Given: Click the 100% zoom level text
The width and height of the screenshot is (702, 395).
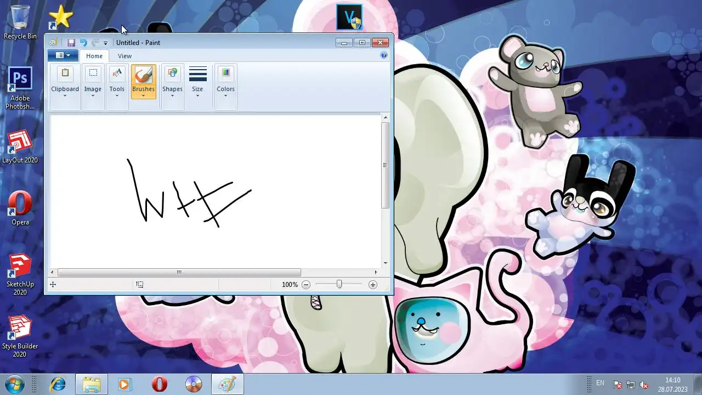Looking at the screenshot, I should pyautogui.click(x=290, y=285).
